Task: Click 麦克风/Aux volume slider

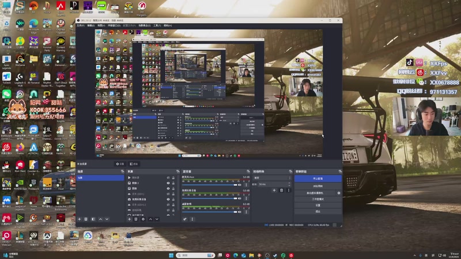Action: click(210, 185)
